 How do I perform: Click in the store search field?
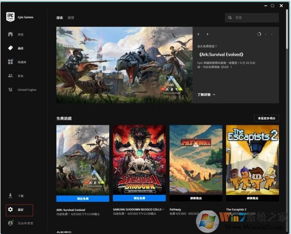pos(252,18)
